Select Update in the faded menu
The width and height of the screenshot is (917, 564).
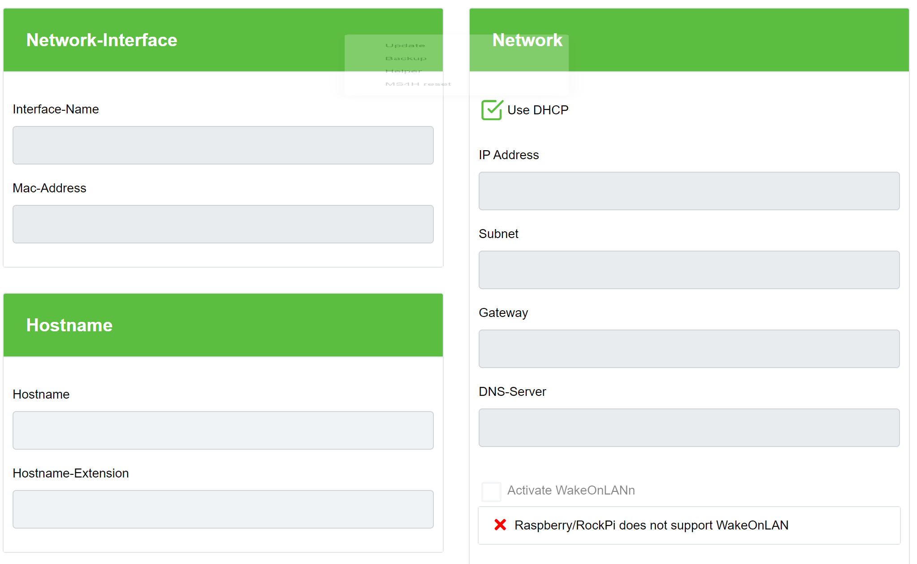pos(405,46)
